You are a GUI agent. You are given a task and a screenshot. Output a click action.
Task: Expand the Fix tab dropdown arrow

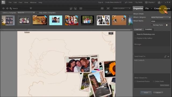152,8
